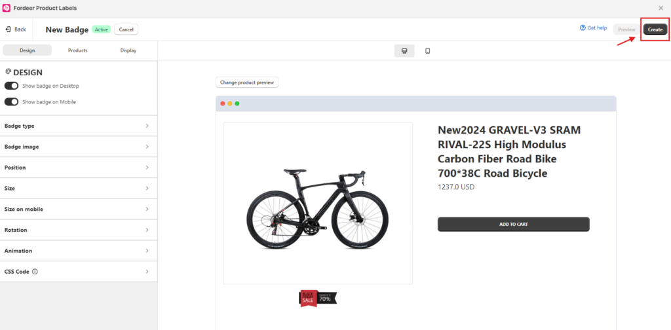
Task: Open the Display tab
Action: click(x=128, y=50)
